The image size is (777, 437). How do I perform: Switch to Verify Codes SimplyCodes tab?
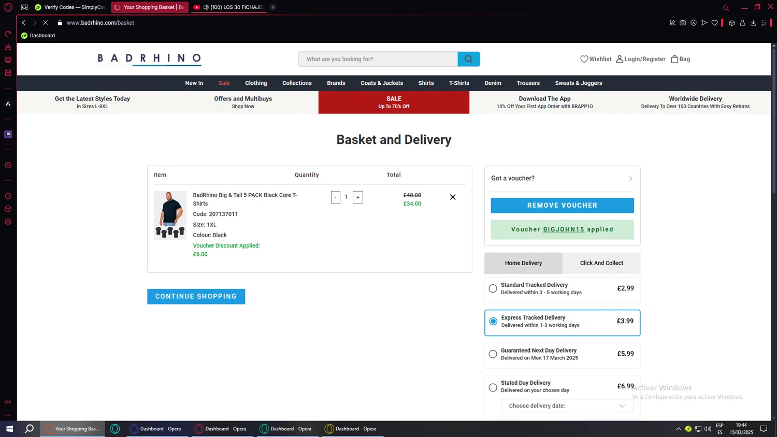click(x=70, y=7)
